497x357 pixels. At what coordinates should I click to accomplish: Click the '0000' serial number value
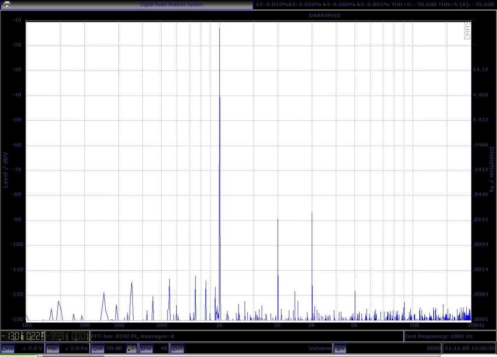(434, 348)
